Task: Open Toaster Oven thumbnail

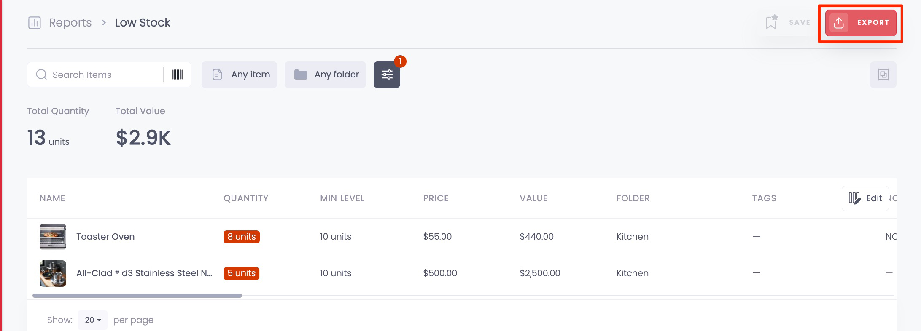Action: click(53, 237)
